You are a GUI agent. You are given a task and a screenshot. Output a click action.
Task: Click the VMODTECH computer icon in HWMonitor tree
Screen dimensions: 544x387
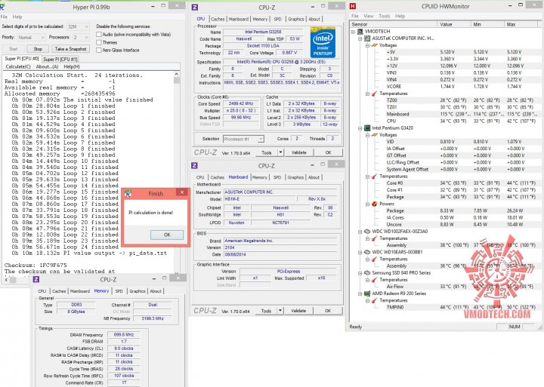pyautogui.click(x=360, y=31)
